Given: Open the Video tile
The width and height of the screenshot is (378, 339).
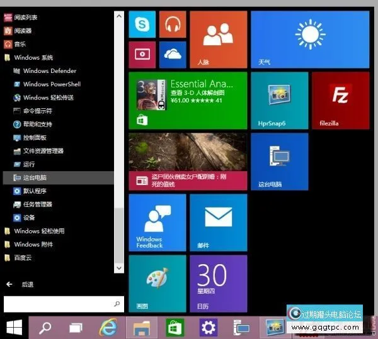Looking at the screenshot, I should coord(142,55).
